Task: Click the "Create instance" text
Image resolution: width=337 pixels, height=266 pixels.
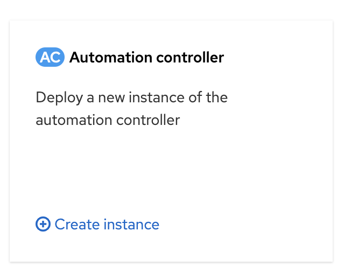Action: [107, 224]
